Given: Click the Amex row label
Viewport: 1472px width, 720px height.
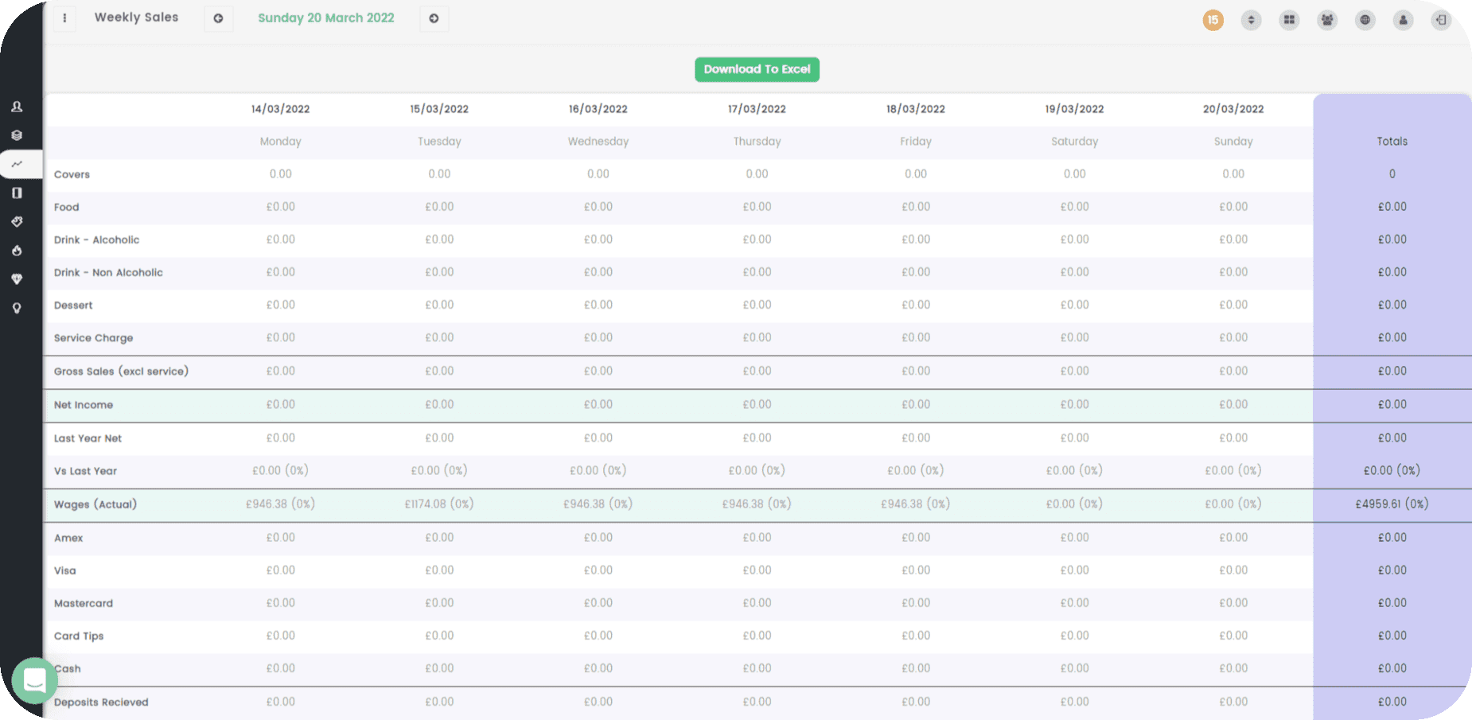Looking at the screenshot, I should click(68, 538).
